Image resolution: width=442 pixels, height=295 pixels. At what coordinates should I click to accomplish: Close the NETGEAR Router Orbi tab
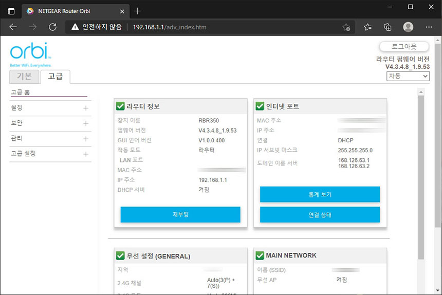122,11
